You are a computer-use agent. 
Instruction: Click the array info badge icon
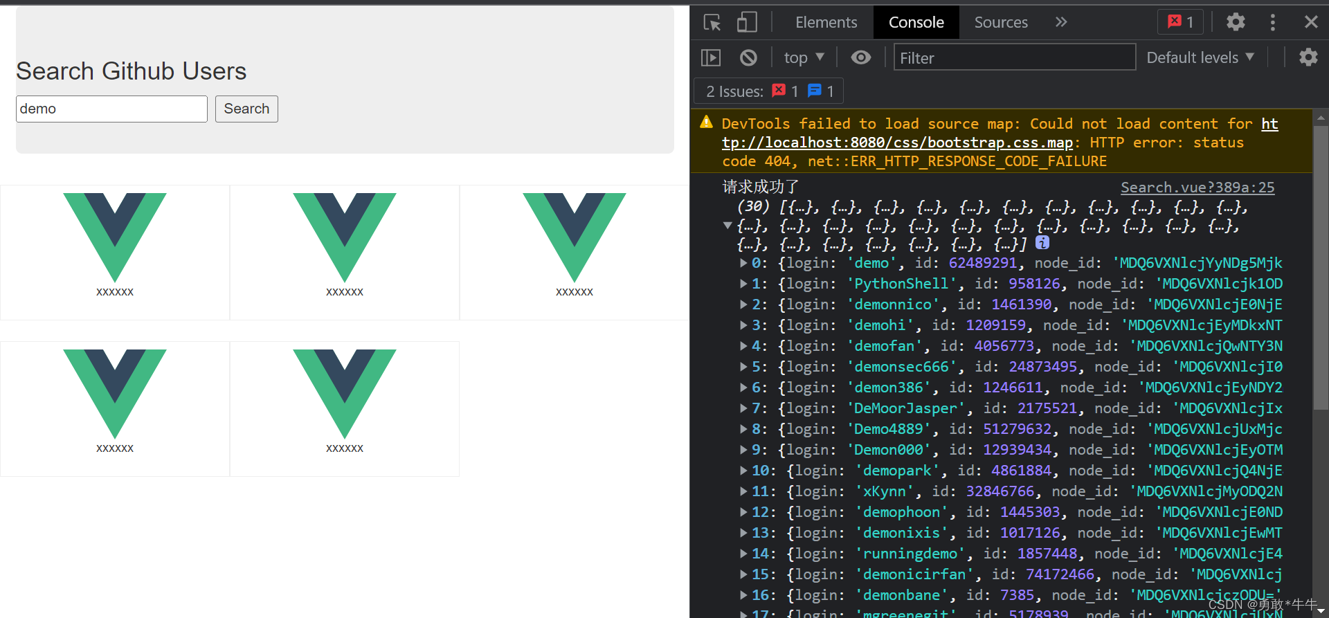[1042, 242]
